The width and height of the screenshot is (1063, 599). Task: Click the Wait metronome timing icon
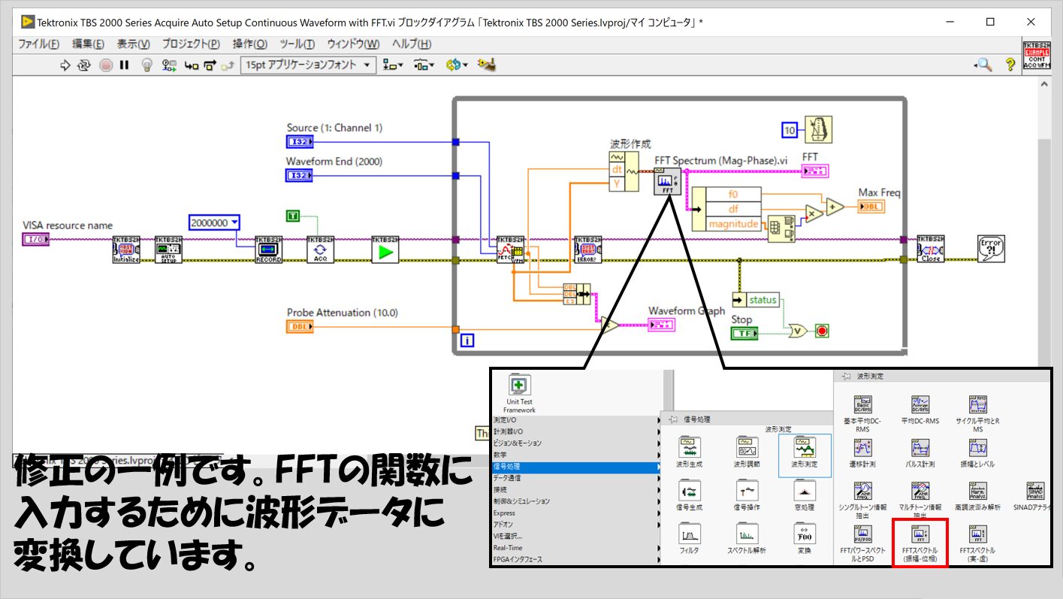[x=818, y=130]
